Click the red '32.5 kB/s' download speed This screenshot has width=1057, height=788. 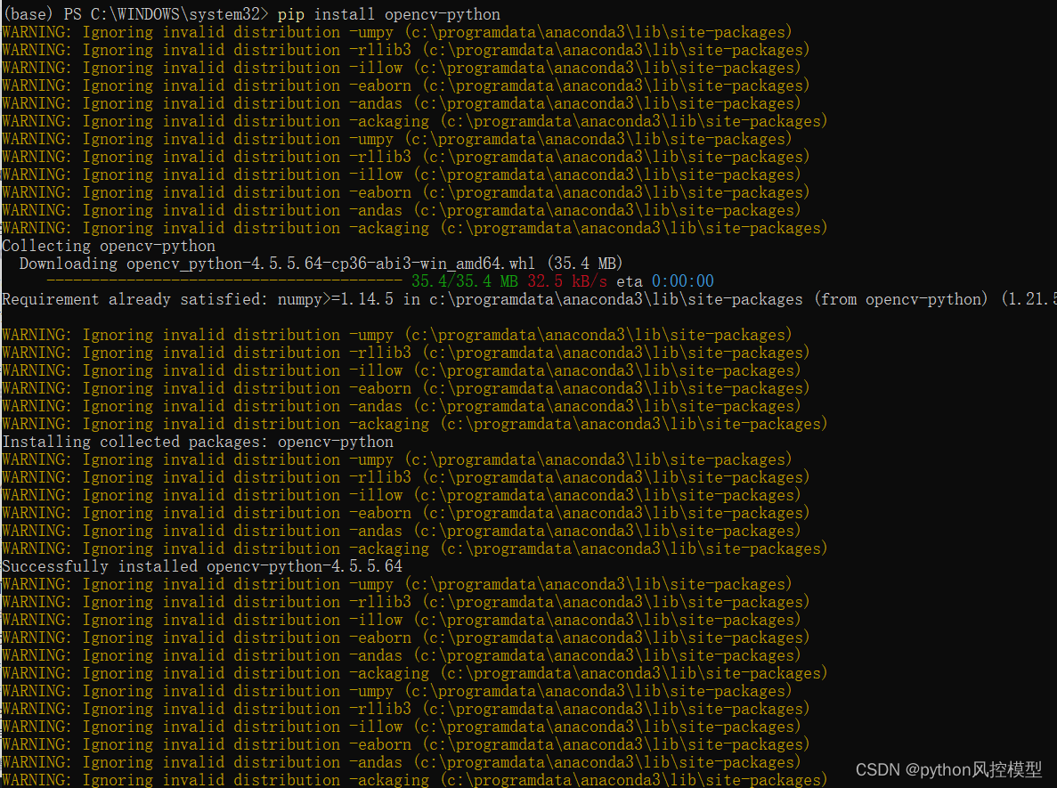(567, 281)
